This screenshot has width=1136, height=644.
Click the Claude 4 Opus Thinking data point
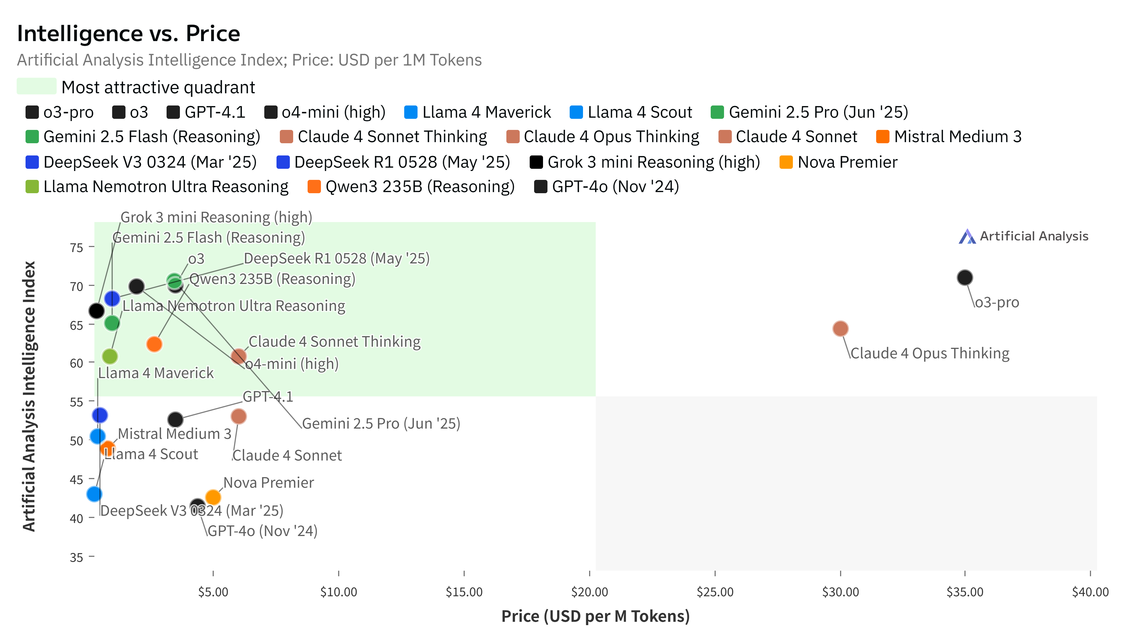840,329
